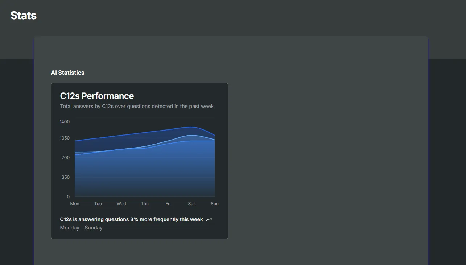Click the 350 y-axis label

pos(66,177)
